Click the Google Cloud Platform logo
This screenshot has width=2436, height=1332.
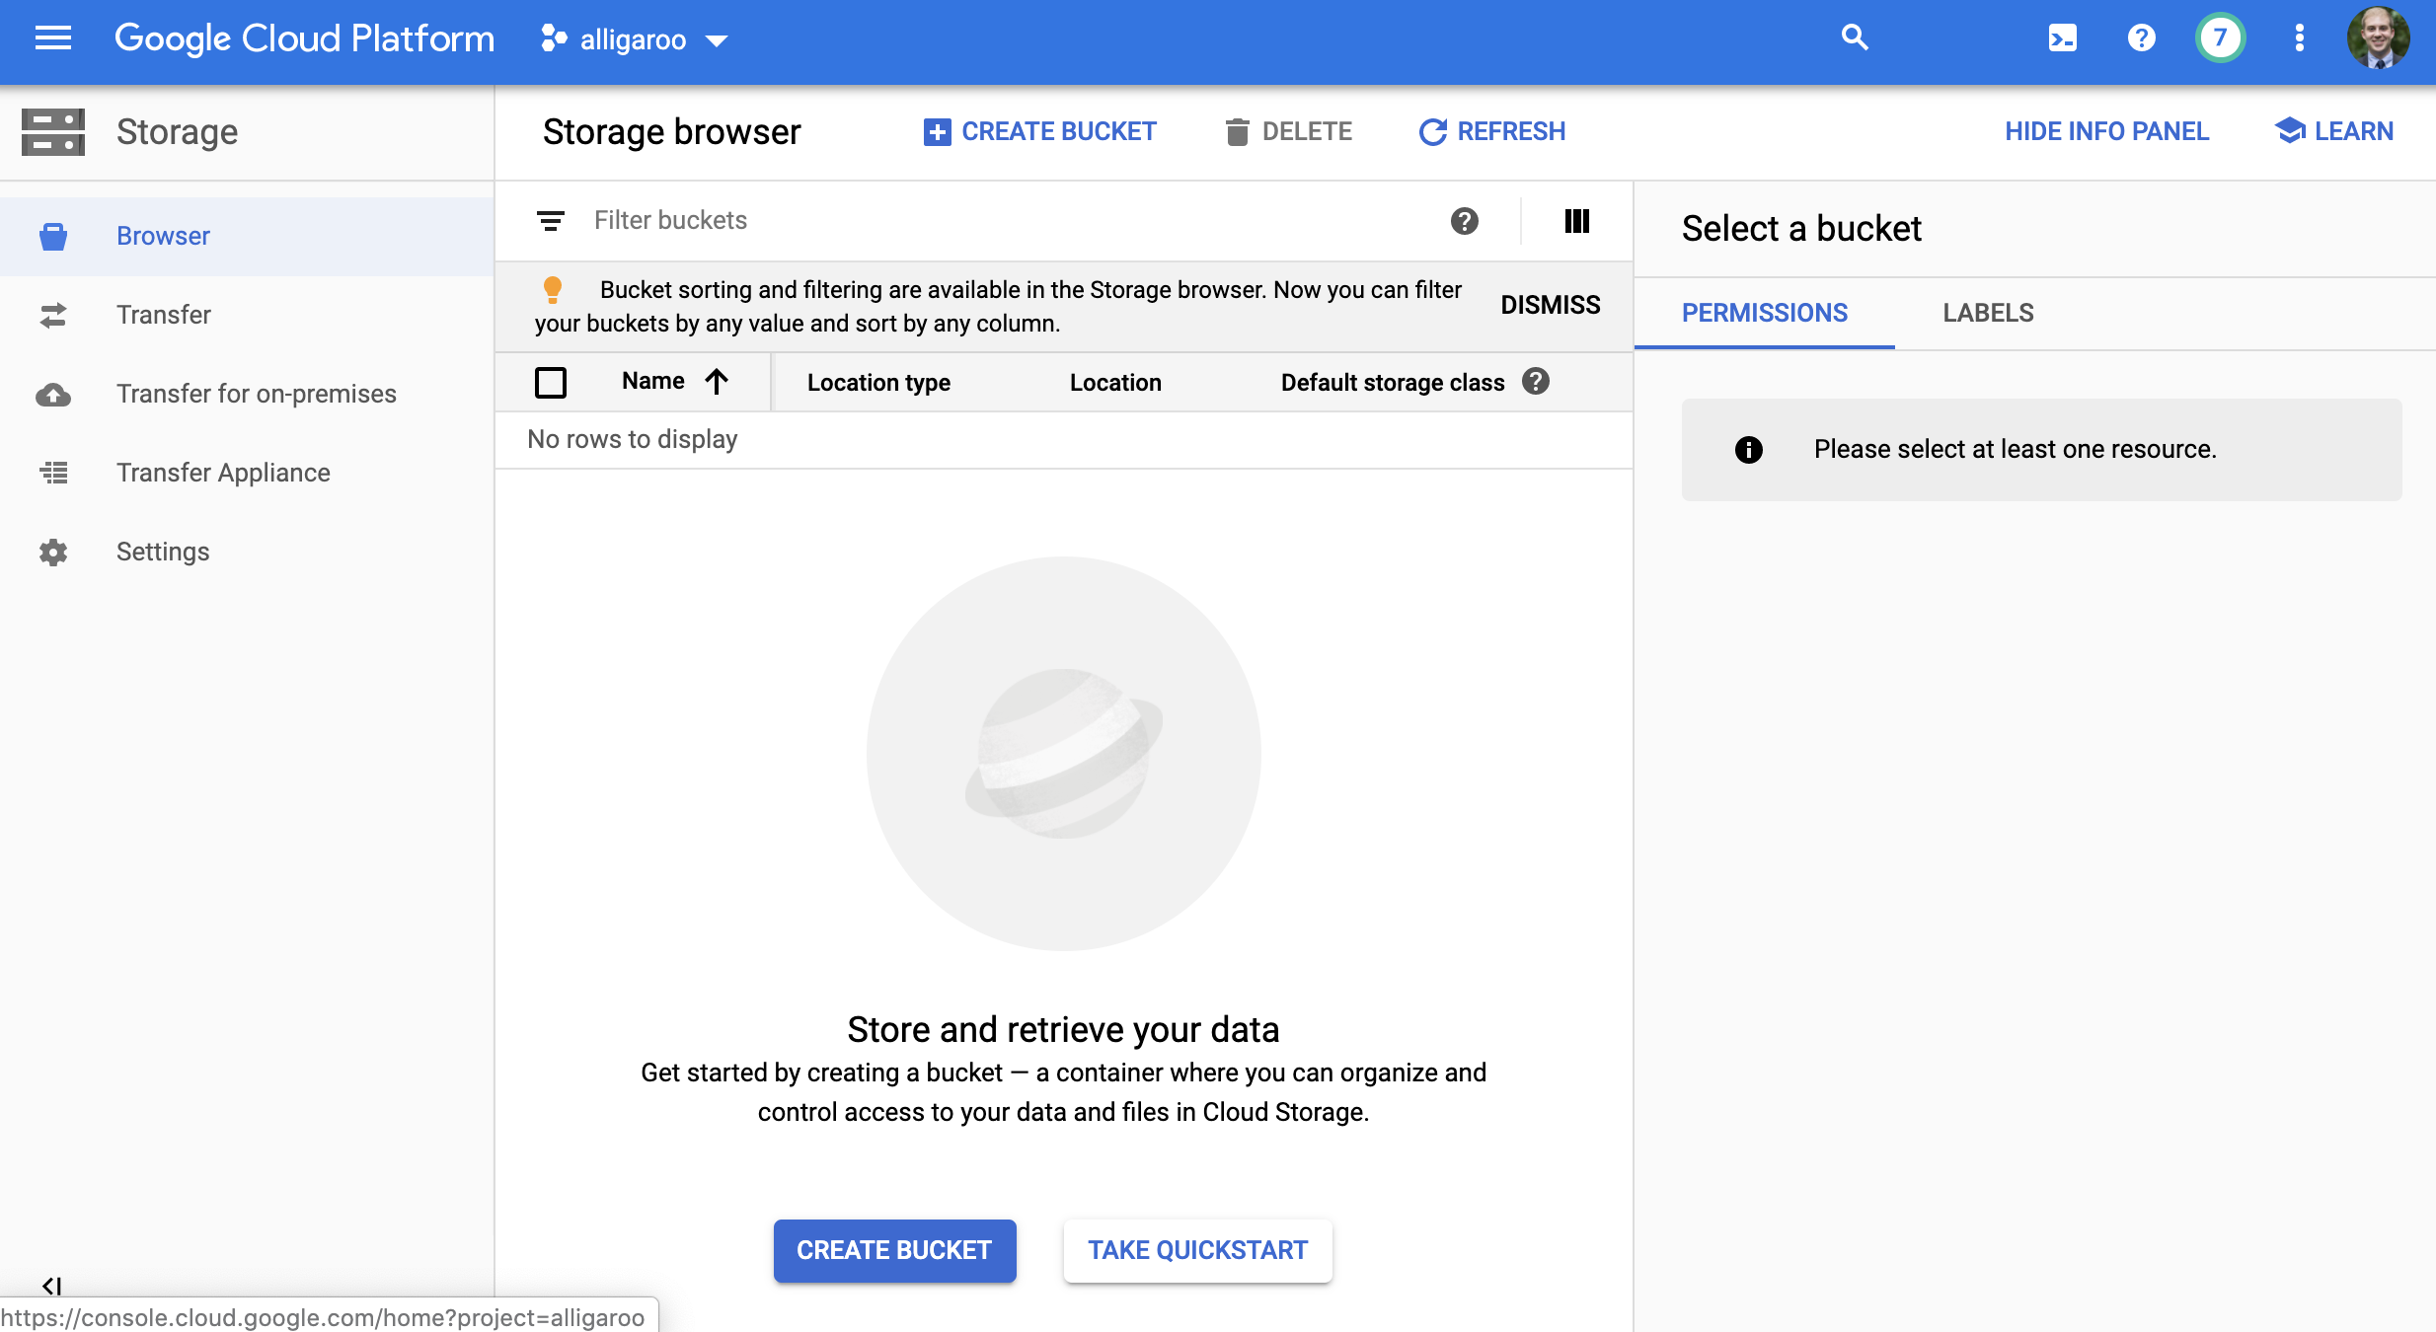tap(304, 39)
